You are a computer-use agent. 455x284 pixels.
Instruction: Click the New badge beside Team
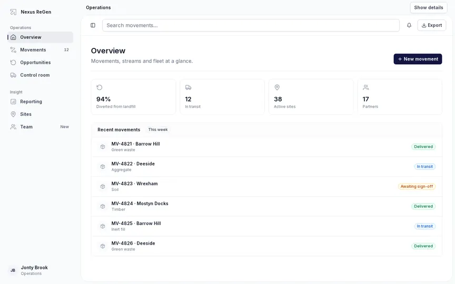tap(64, 127)
